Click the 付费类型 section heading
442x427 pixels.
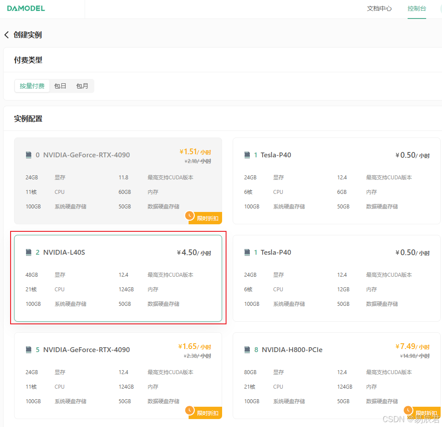pos(28,60)
